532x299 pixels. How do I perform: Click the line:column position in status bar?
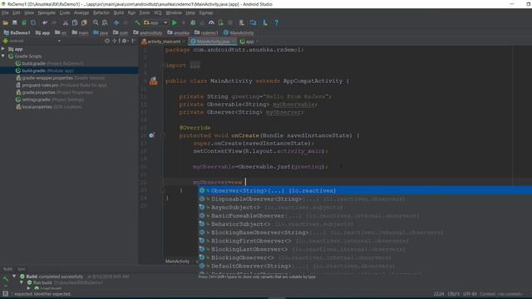click(439, 294)
